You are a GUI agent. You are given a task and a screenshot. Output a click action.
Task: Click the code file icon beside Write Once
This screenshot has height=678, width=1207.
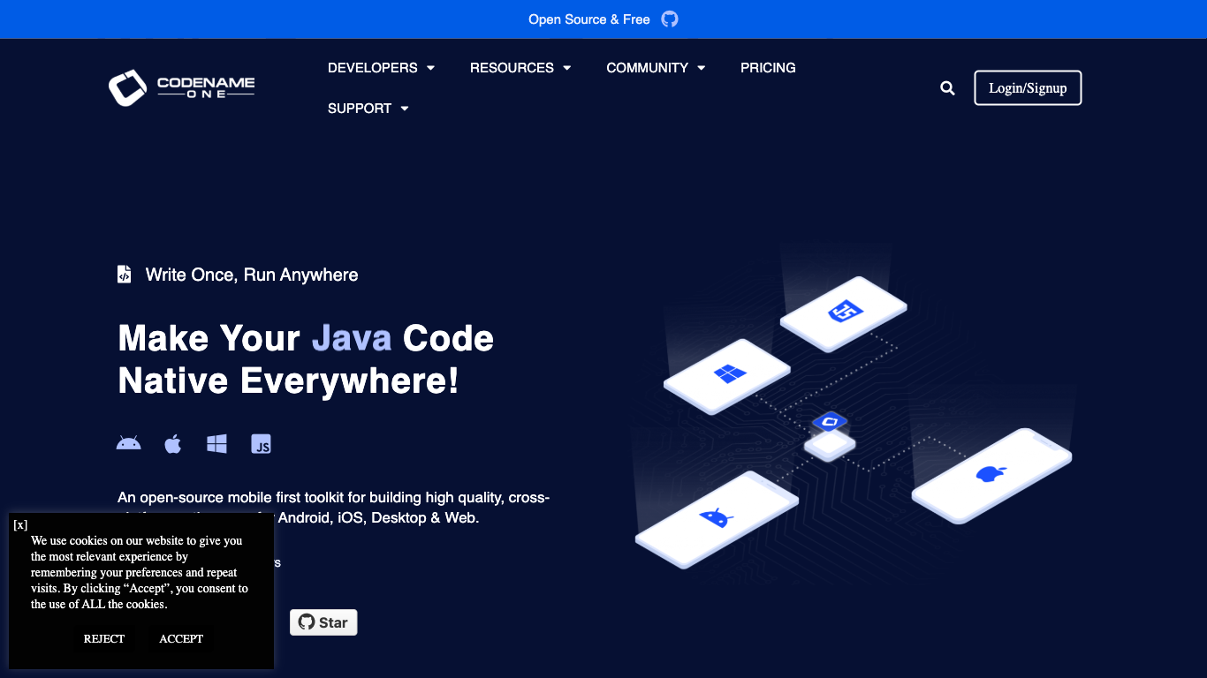[x=125, y=275]
